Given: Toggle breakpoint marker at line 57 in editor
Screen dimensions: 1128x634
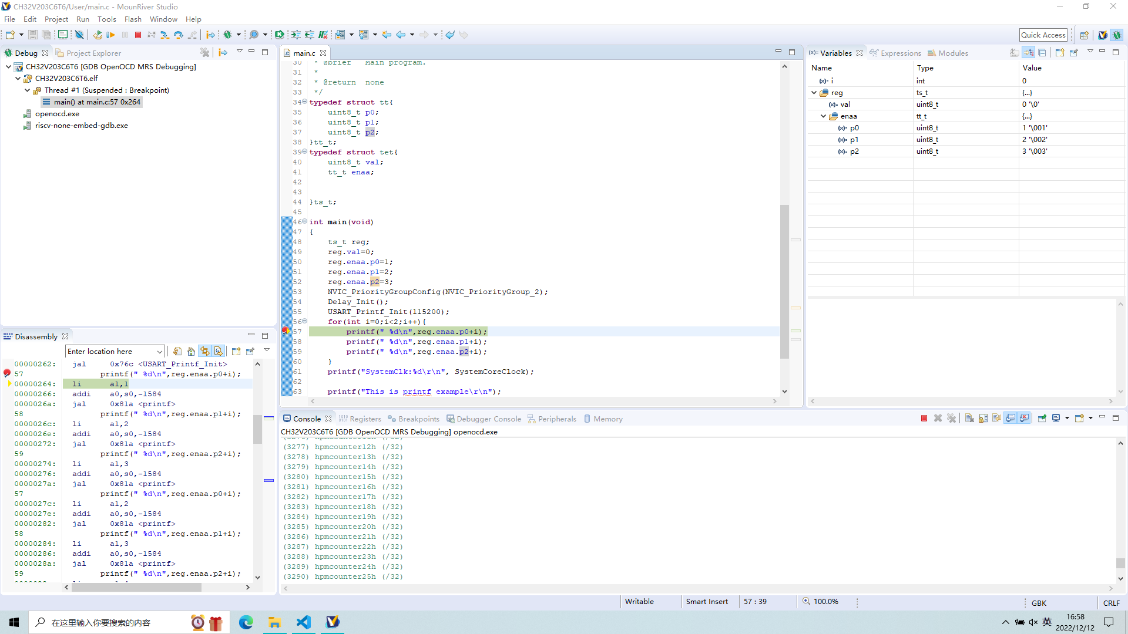Looking at the screenshot, I should click(285, 332).
